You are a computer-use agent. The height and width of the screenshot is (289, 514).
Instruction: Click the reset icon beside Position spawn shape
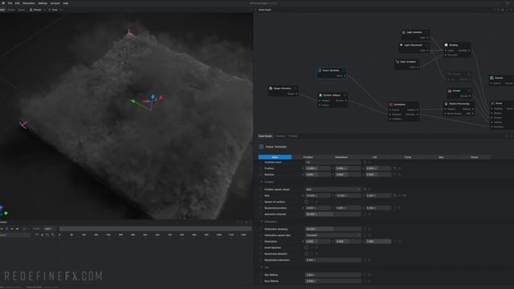[365, 189]
